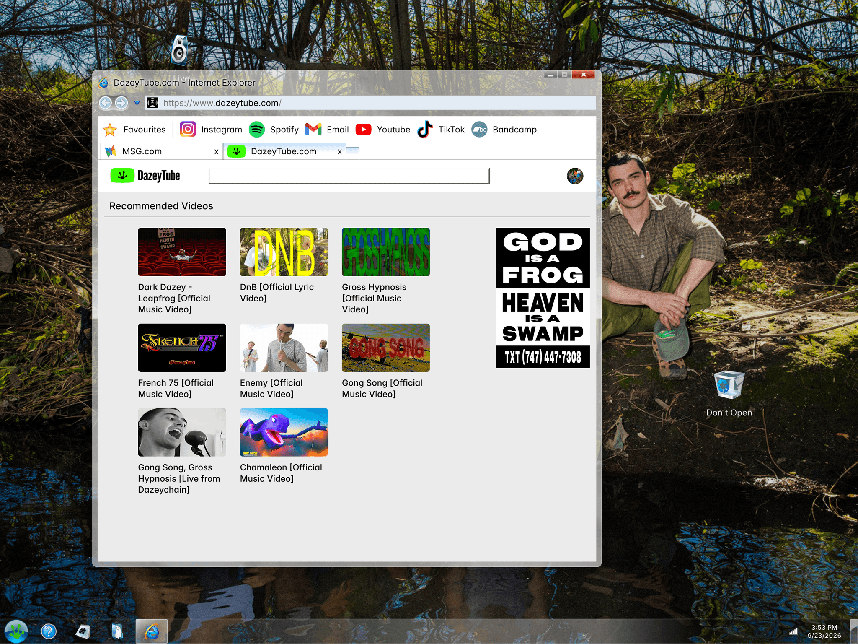This screenshot has width=858, height=644.
Task: Click the Internet Explorer taskbar icon
Action: [152, 631]
